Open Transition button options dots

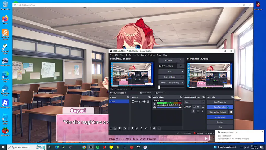181,60
